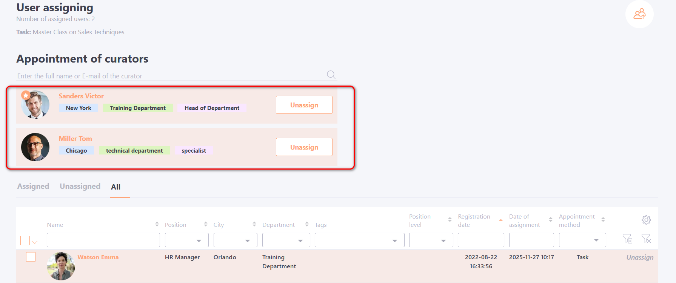
Task: Open the table settings gear icon
Action: point(646,220)
